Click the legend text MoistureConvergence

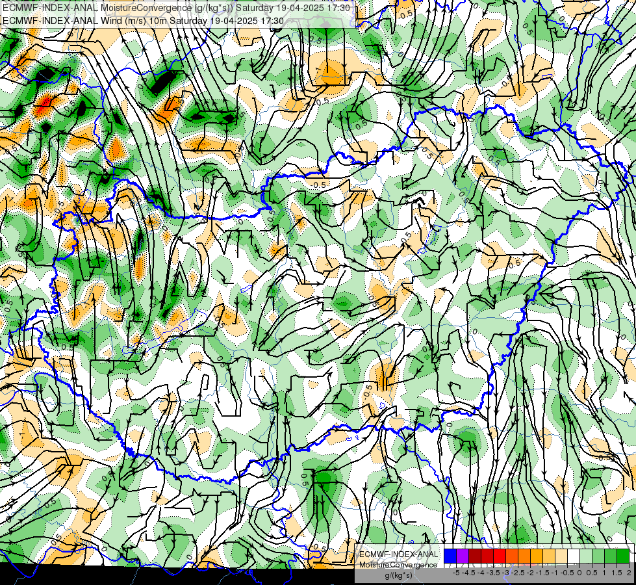399,565
